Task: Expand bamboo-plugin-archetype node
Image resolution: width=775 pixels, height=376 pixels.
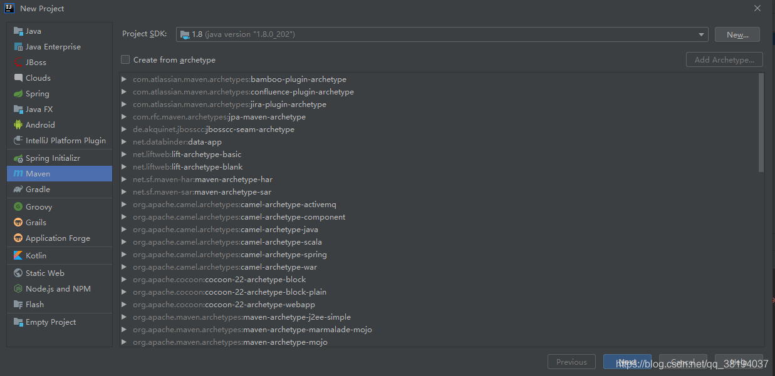Action: coord(124,79)
